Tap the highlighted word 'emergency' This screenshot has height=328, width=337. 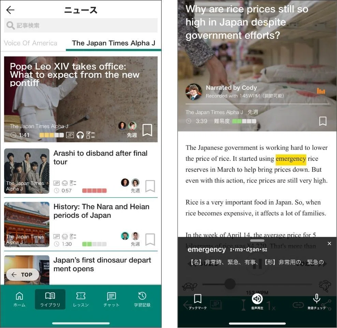pos(291,159)
